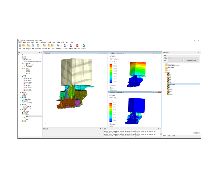The image size is (219, 175).
Task: Choose the SPress stress result icon
Action: pos(168,95)
